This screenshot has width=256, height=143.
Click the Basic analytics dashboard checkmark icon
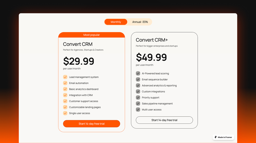click(x=65, y=89)
